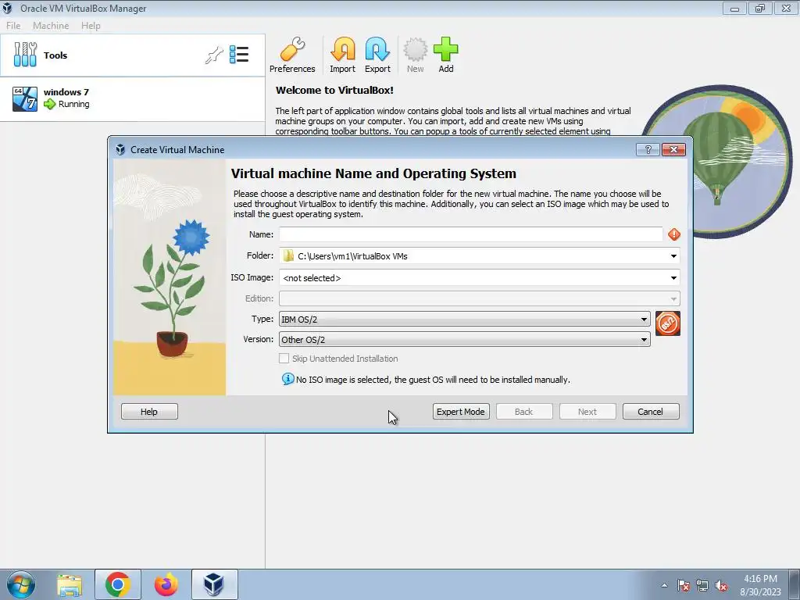Open the Tools list menu icon
Viewport: 800px width, 600px height.
(x=239, y=55)
